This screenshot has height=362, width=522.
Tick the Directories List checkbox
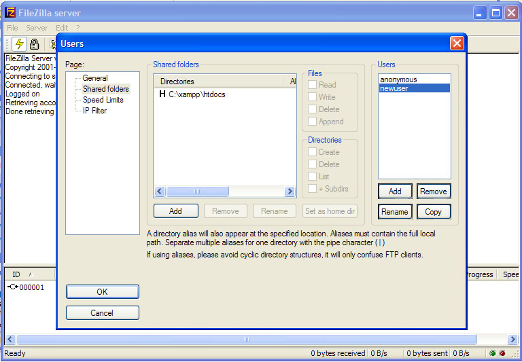tap(312, 177)
